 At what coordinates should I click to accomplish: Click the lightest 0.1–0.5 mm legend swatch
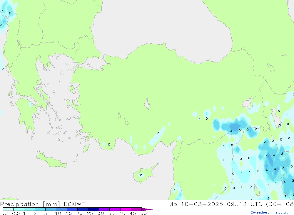[x=8, y=209]
